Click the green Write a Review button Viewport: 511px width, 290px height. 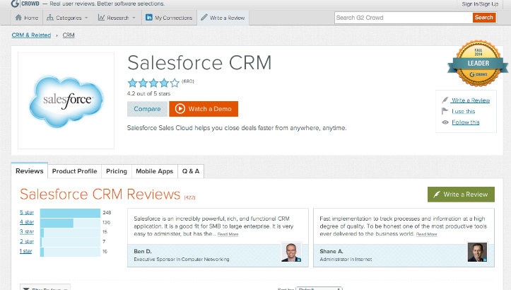pyautogui.click(x=461, y=195)
